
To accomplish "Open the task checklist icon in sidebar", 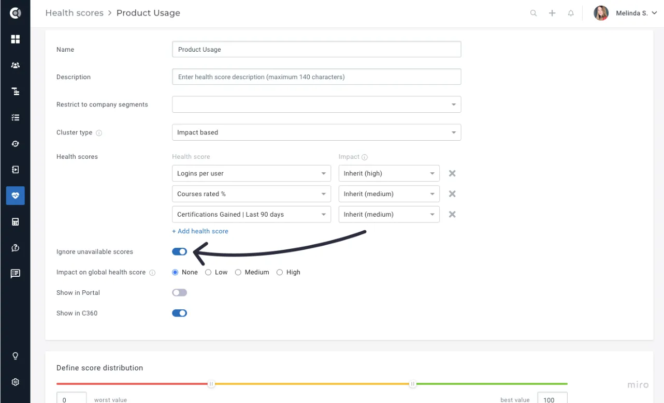I will 15,117.
